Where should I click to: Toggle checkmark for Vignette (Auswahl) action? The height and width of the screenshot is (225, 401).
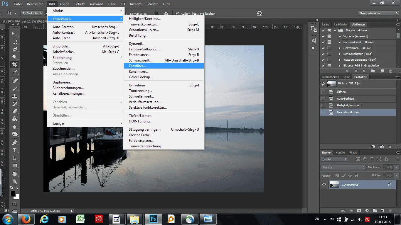tap(323, 36)
